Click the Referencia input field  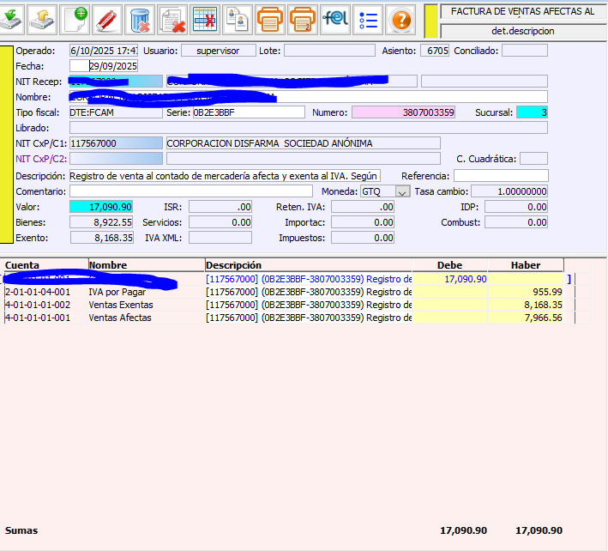501,176
